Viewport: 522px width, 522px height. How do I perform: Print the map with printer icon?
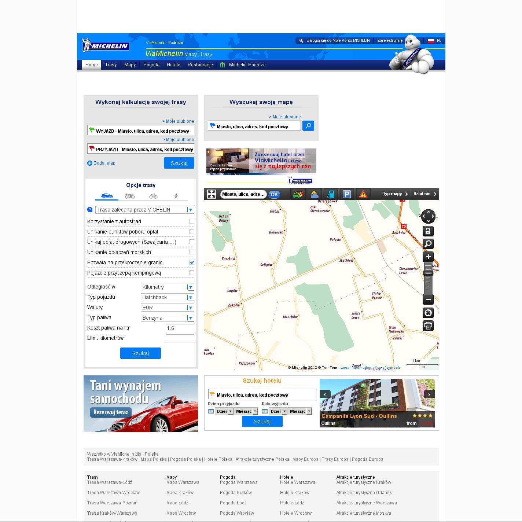428,326
